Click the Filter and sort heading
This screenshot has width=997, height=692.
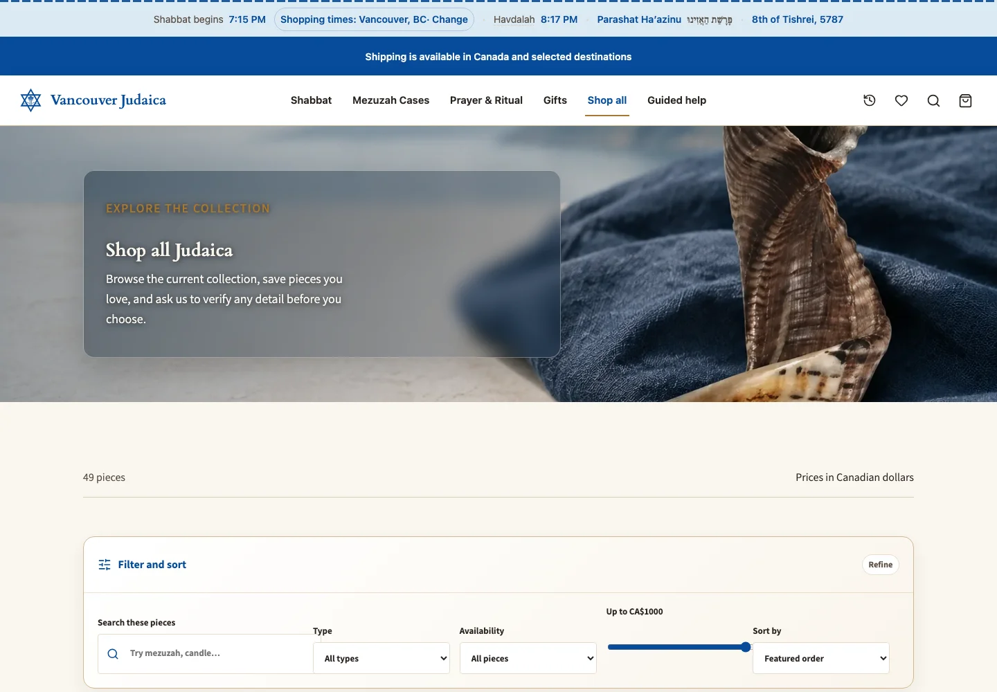point(152,565)
